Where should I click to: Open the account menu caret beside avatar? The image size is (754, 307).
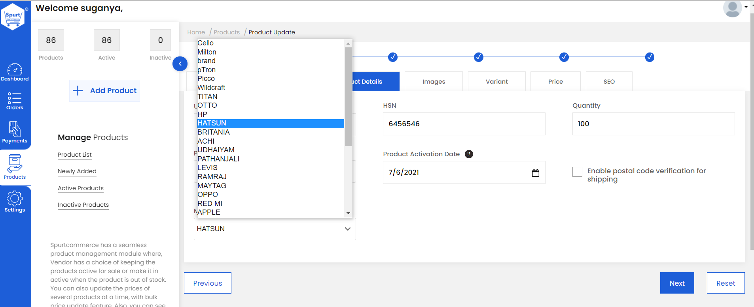click(x=746, y=7)
